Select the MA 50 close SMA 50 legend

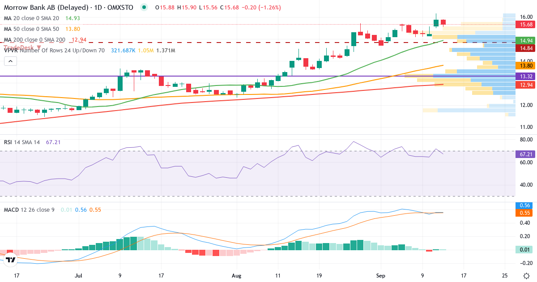31,29
